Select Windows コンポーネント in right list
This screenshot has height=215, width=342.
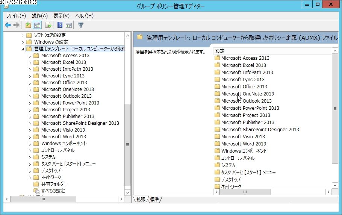pos(244,151)
